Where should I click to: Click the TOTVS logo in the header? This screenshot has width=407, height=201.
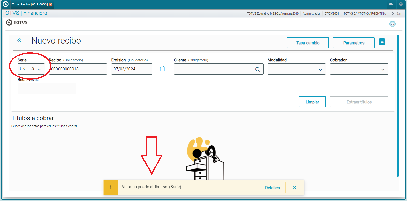pos(17,23)
